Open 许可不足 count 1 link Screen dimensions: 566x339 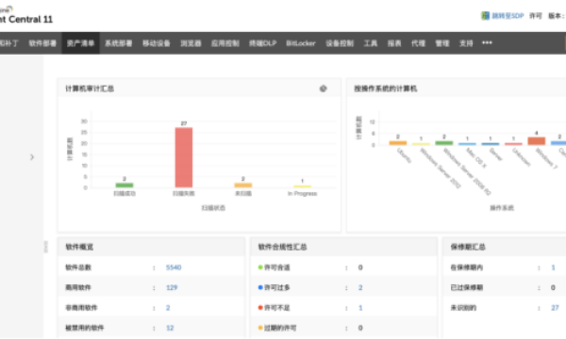click(x=360, y=308)
